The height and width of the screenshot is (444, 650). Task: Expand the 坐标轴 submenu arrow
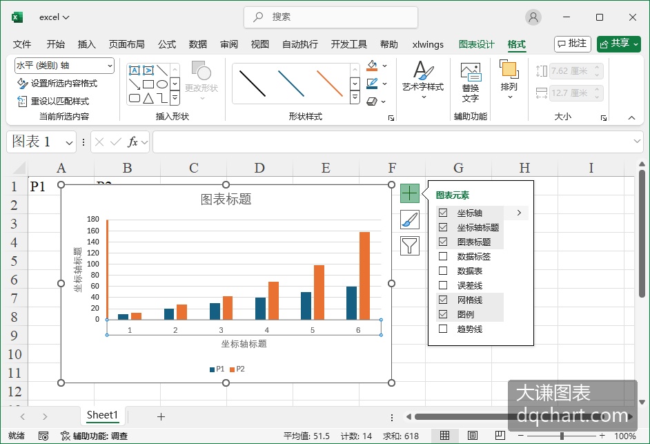pos(519,213)
